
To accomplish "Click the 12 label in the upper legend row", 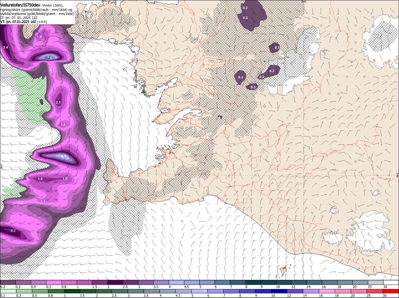I will pyautogui.click(x=293, y=287).
